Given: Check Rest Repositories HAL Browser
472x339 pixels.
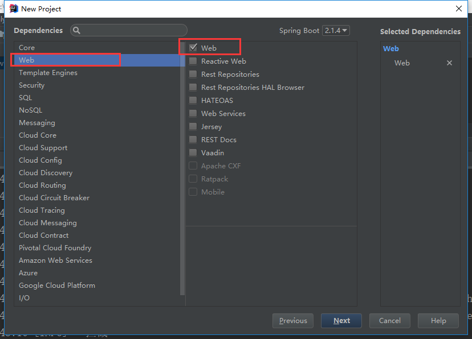Looking at the screenshot, I should click(193, 88).
